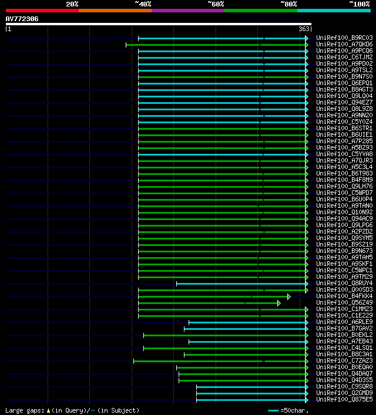Image resolution: width=376 pixels, height=415 pixels.
Task: Click the query end position 363
Action: coord(304,29)
